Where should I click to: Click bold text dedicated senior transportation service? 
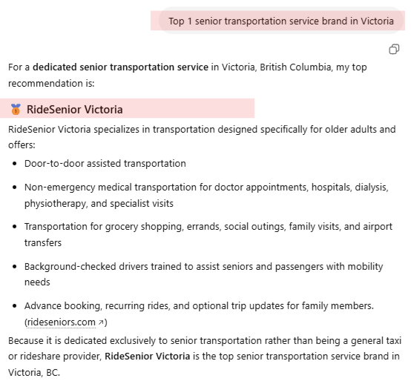point(120,67)
